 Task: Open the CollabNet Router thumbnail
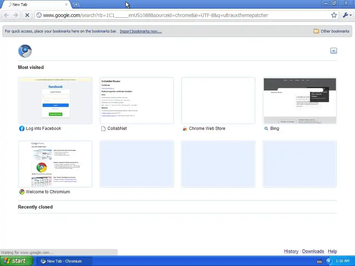tap(137, 101)
